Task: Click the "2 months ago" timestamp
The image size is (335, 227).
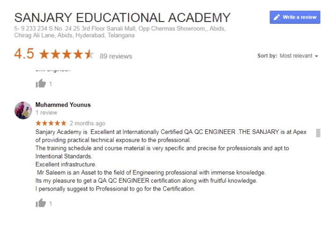Action: click(87, 123)
